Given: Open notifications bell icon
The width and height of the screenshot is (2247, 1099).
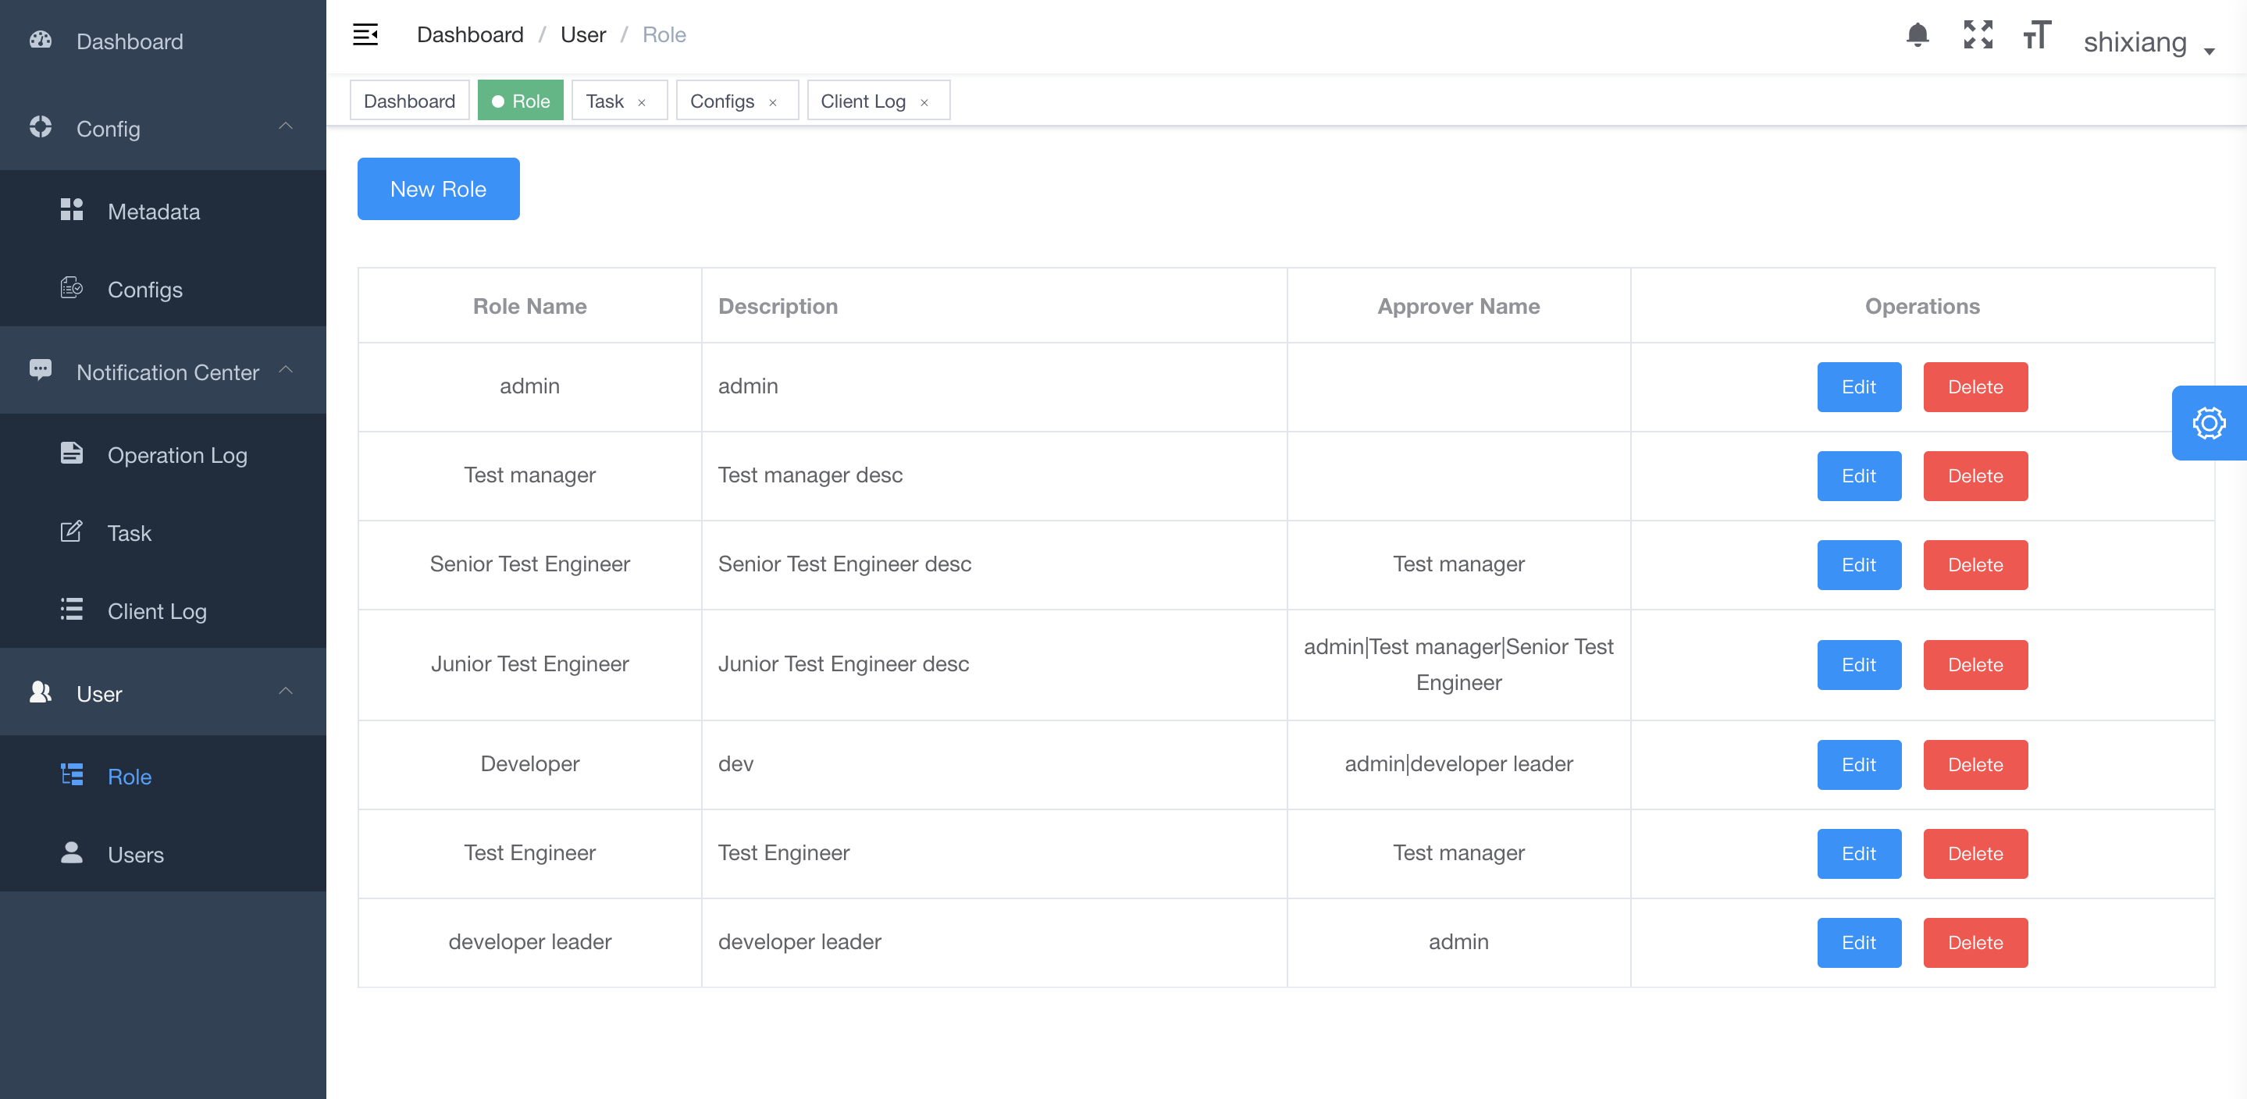Looking at the screenshot, I should [x=1917, y=35].
